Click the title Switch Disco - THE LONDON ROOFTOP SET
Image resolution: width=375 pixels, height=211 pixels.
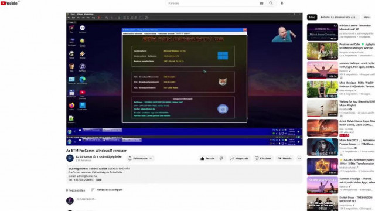pos(356,199)
